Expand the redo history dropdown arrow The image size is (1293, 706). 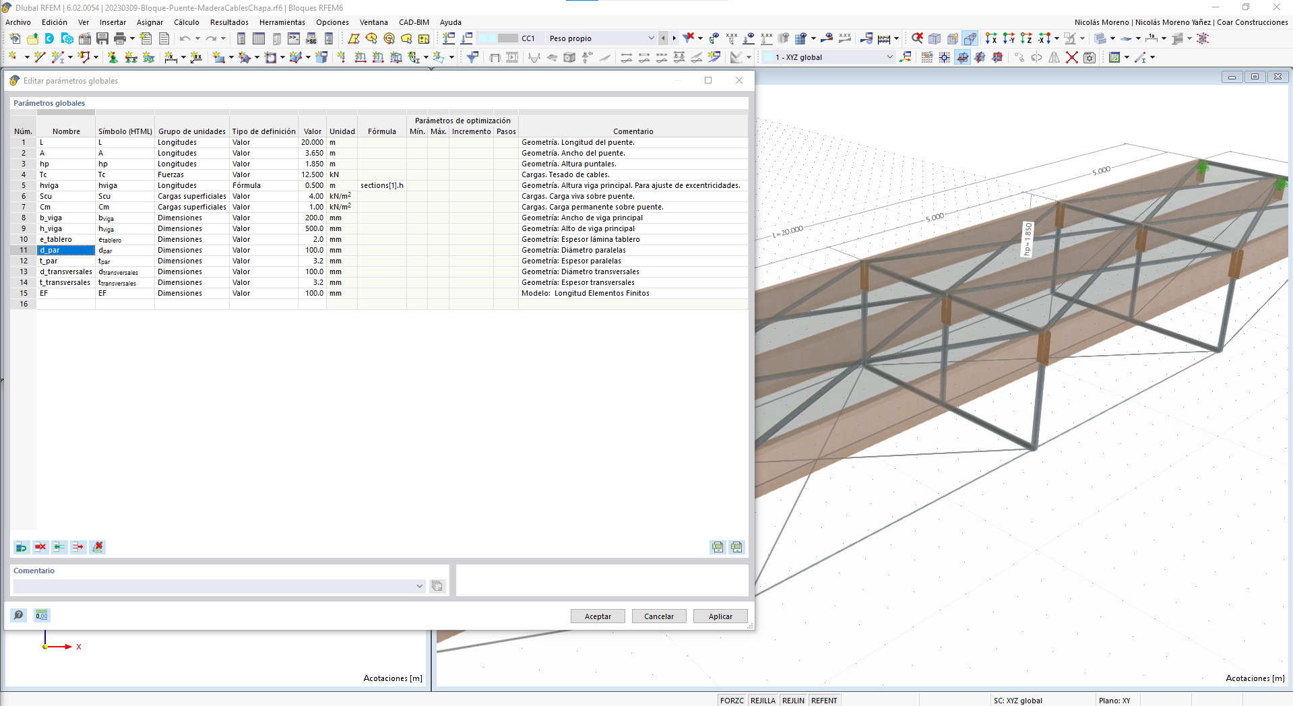pyautogui.click(x=224, y=38)
